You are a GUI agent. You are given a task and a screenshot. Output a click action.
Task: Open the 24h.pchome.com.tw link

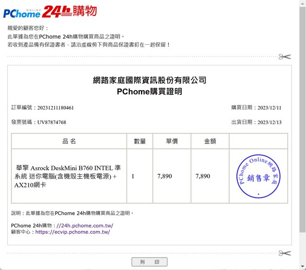[85, 226]
